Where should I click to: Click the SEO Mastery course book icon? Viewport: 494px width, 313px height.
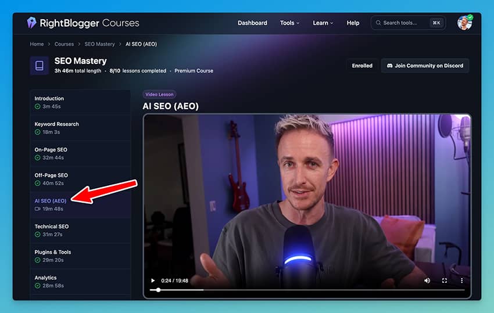tap(40, 66)
